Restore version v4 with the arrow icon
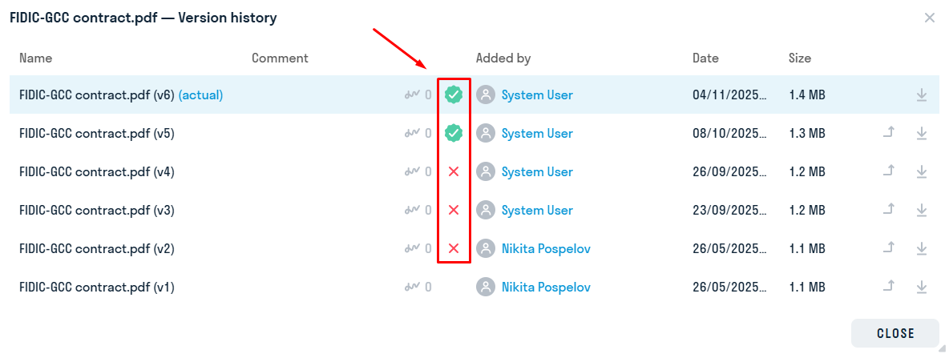 (888, 171)
